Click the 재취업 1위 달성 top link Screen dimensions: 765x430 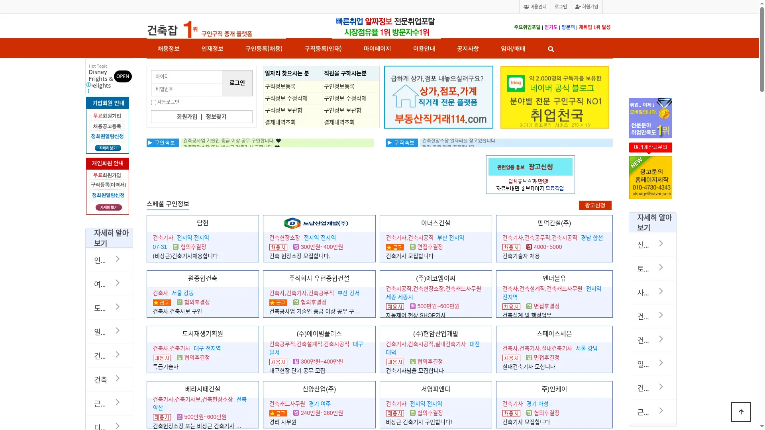click(x=594, y=27)
